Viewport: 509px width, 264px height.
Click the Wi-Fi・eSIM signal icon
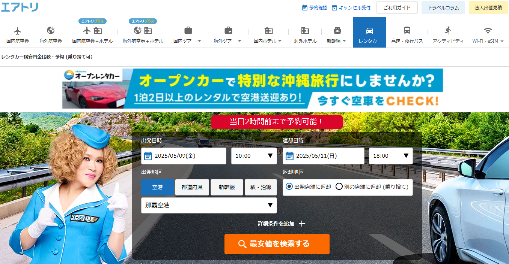coord(488,31)
